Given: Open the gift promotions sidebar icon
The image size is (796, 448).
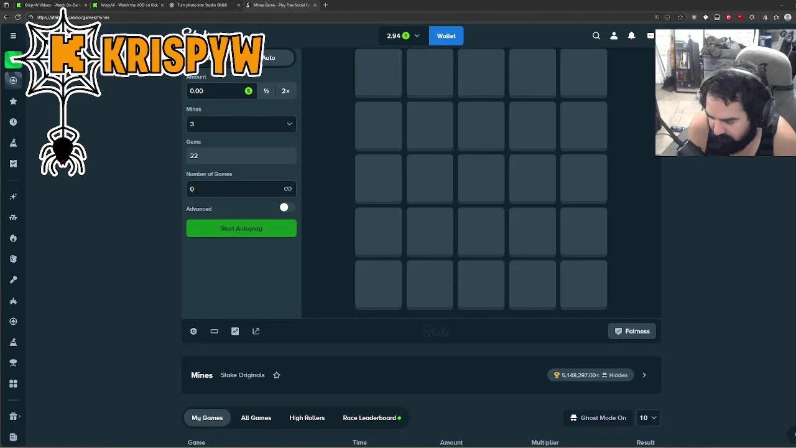Looking at the screenshot, I should [x=13, y=416].
